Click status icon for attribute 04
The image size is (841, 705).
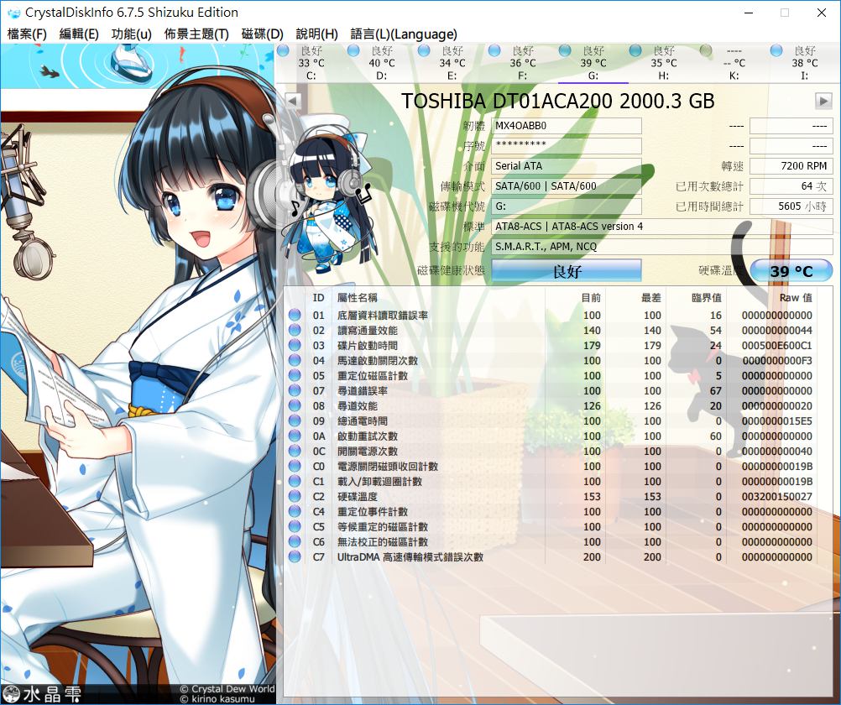click(x=295, y=361)
